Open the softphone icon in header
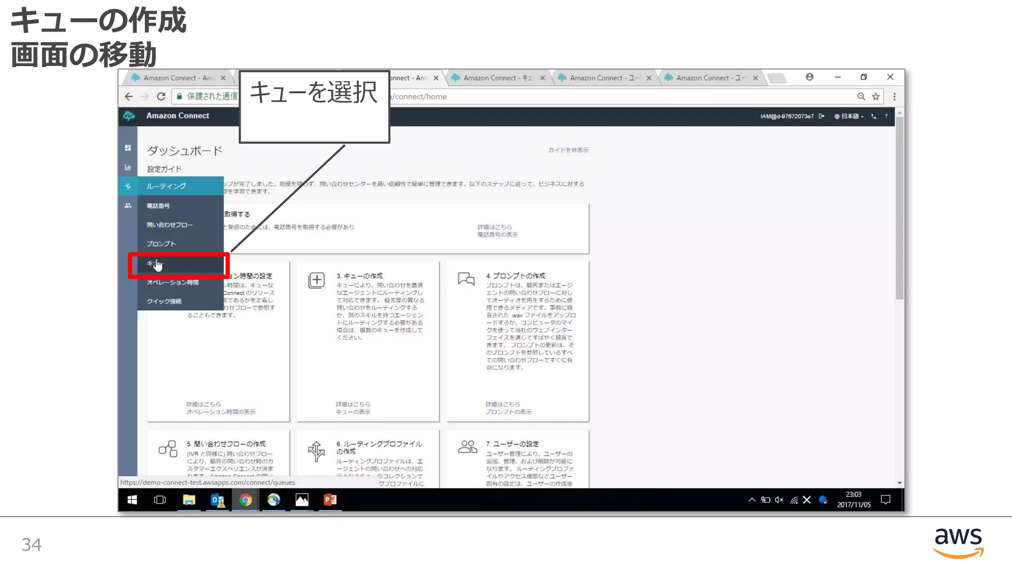Viewport: 1012px width, 569px height. [x=874, y=116]
